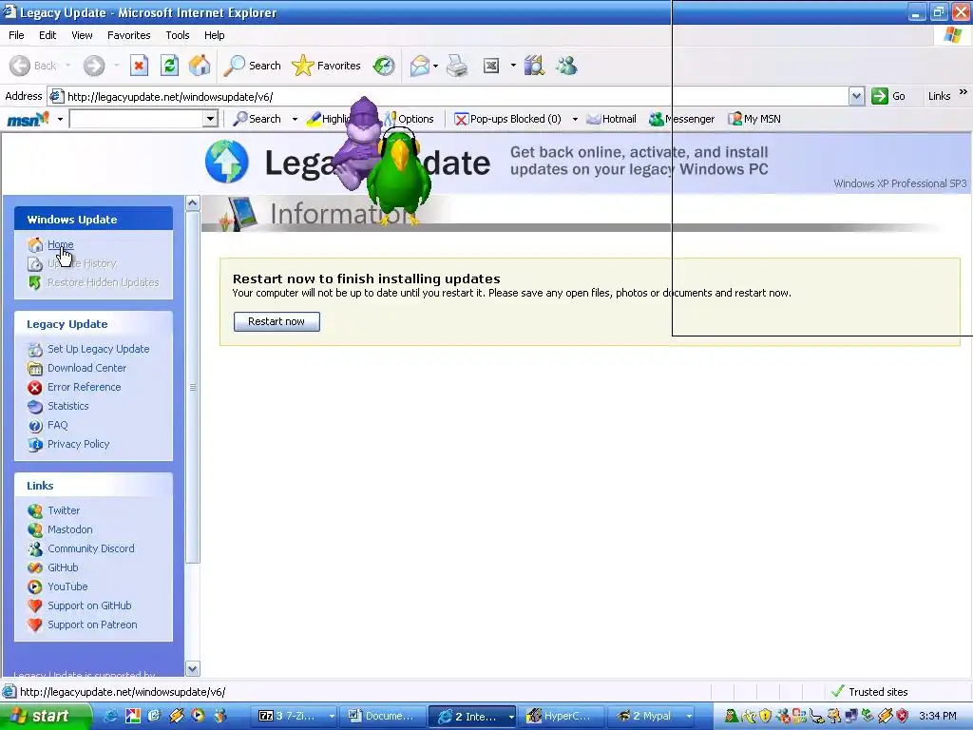Open the Download Center link
973x730 pixels.
(x=86, y=368)
